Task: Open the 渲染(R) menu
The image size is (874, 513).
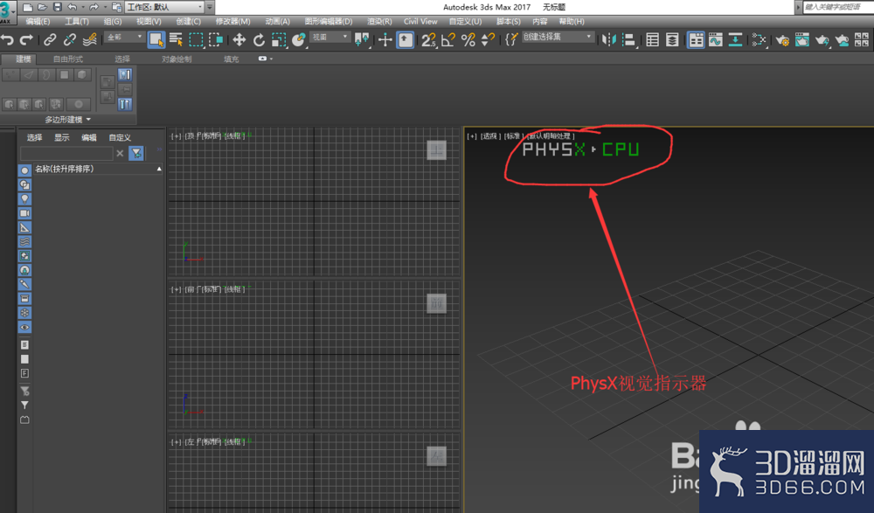Action: [x=378, y=21]
